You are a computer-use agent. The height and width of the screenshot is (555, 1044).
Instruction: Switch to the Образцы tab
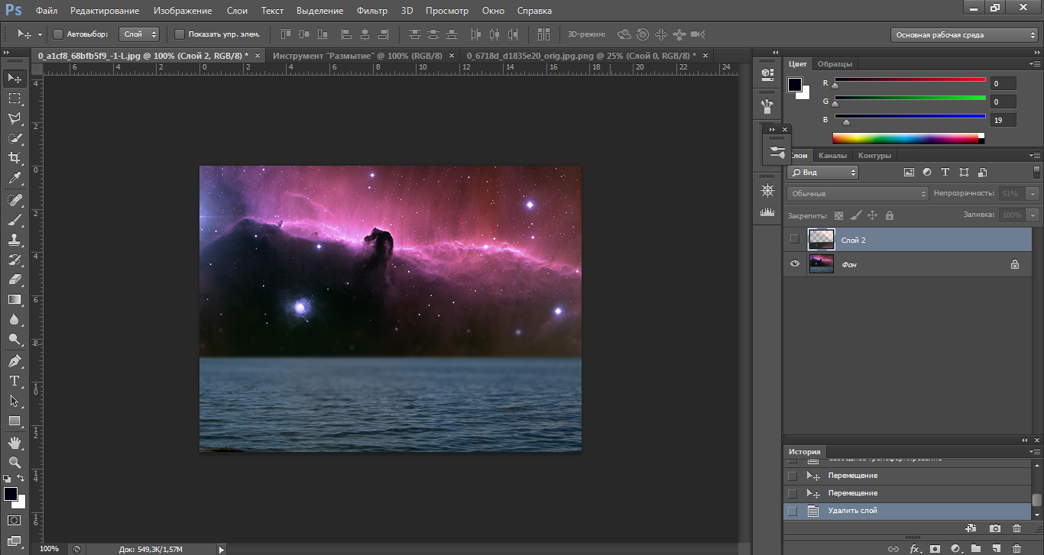(x=834, y=64)
